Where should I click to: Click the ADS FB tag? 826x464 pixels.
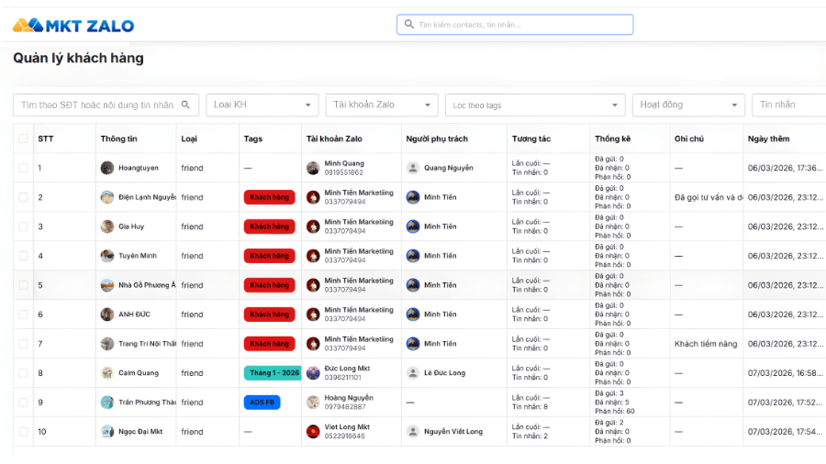(x=262, y=403)
